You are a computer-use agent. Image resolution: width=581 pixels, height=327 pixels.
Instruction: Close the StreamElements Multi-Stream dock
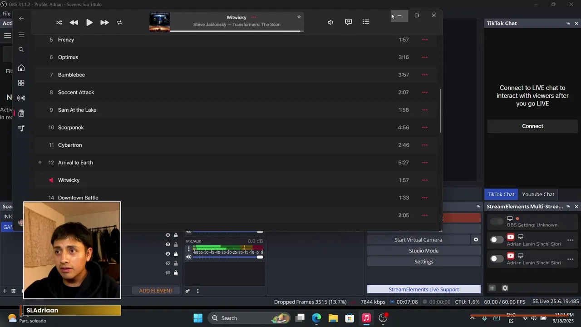tap(576, 207)
